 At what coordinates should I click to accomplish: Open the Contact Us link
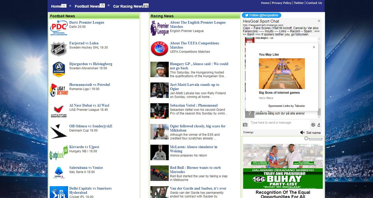(x=314, y=3)
